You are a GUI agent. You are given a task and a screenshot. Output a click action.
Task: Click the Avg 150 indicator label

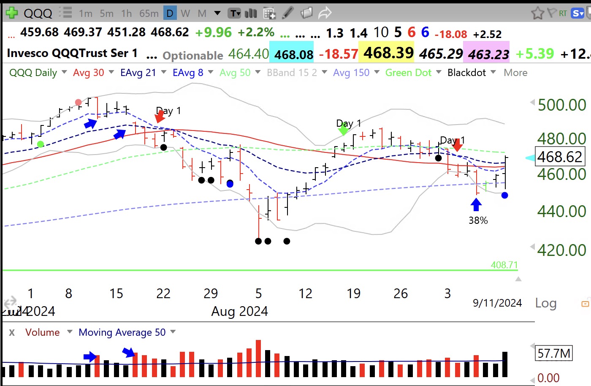pos(351,73)
